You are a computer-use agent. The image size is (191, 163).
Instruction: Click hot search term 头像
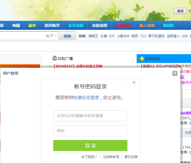click(104, 36)
